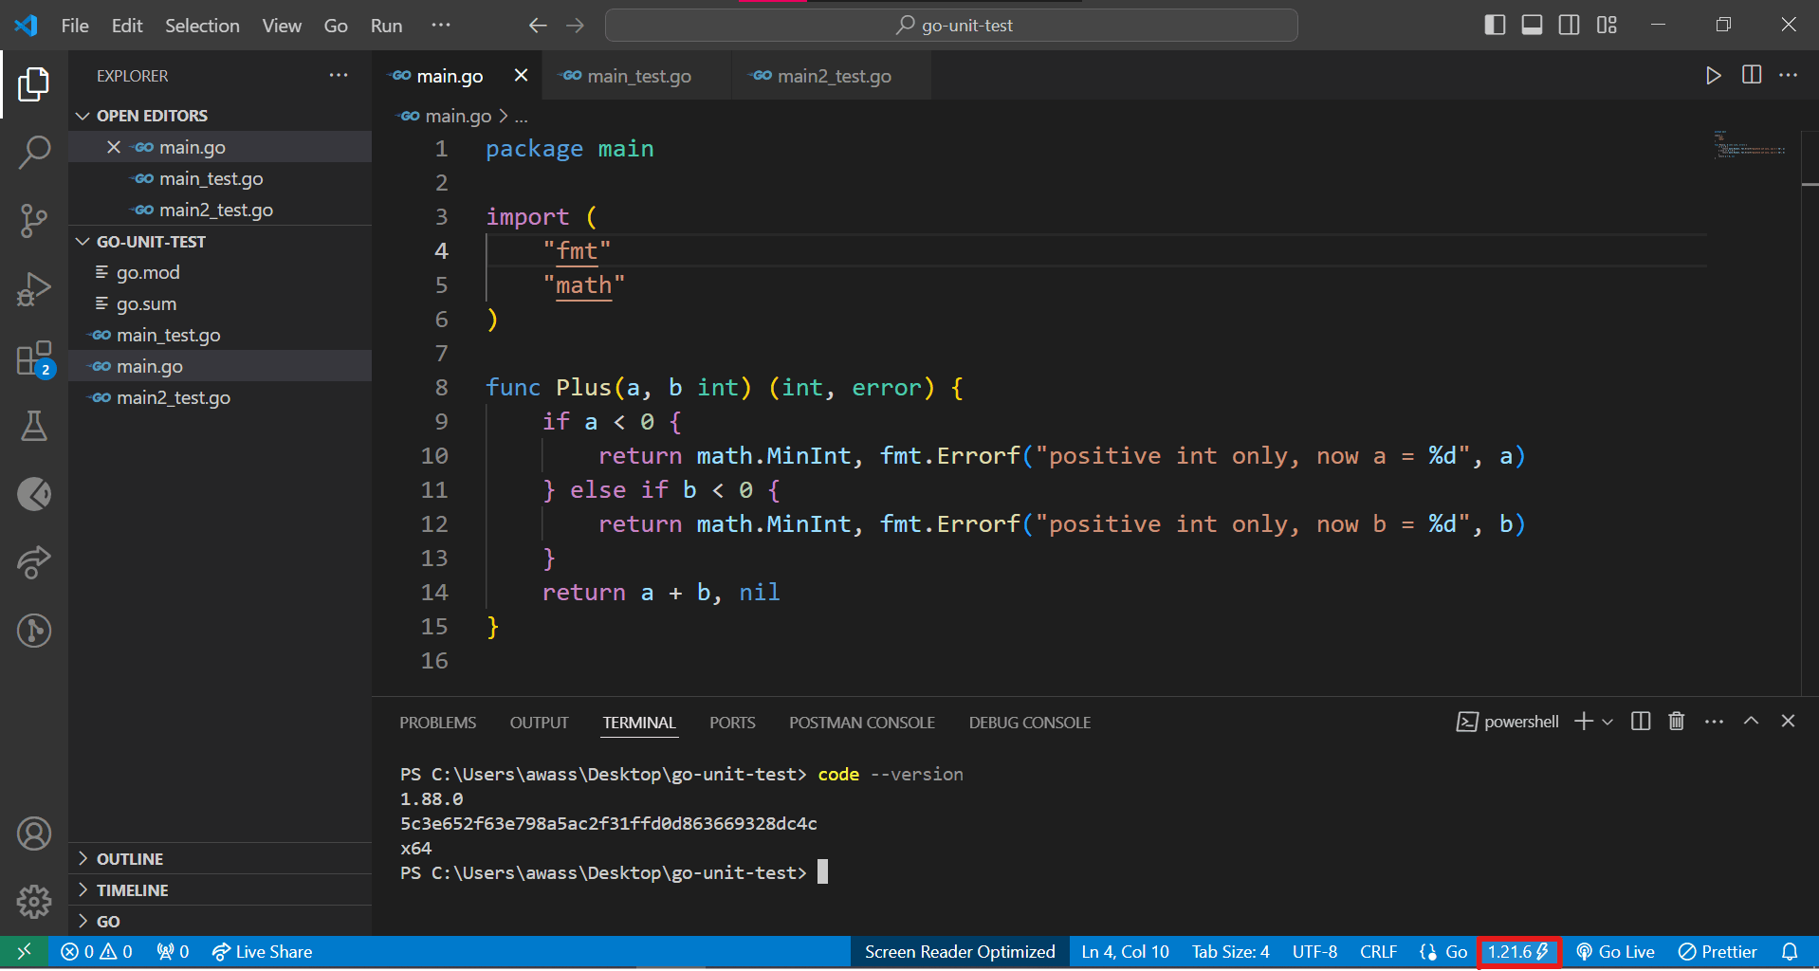
Task: Open the Postman icon in activity bar
Action: 34,494
